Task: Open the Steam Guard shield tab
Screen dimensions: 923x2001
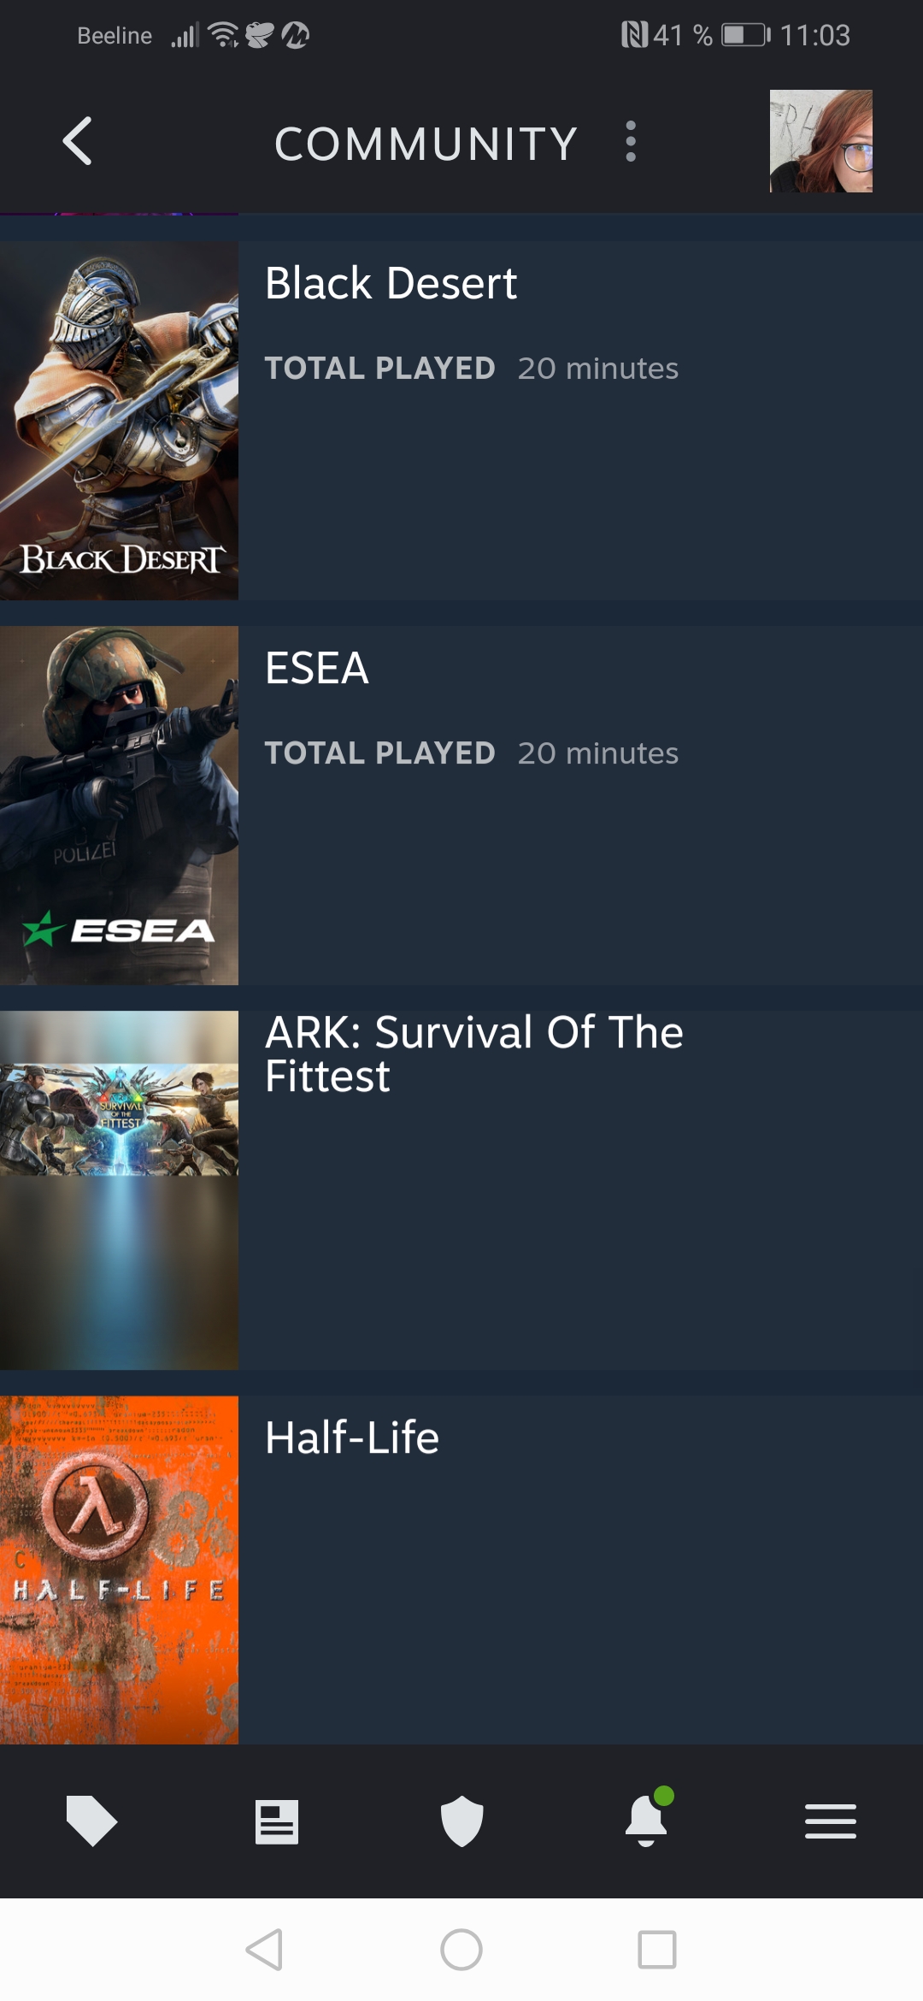Action: coord(461,1821)
